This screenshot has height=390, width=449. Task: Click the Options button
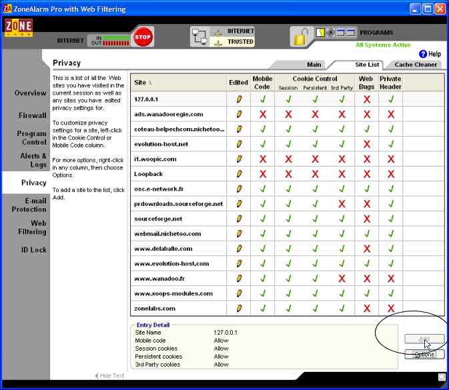[x=424, y=354]
